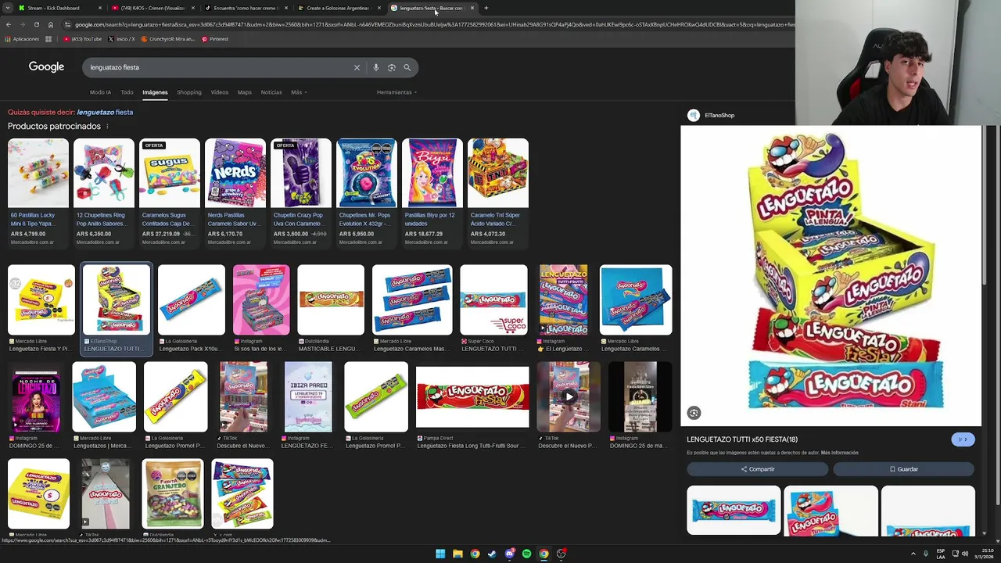Viewport: 1001px width, 563px height.
Task: Close the Kick Dashboard tab
Action: pyautogui.click(x=99, y=8)
